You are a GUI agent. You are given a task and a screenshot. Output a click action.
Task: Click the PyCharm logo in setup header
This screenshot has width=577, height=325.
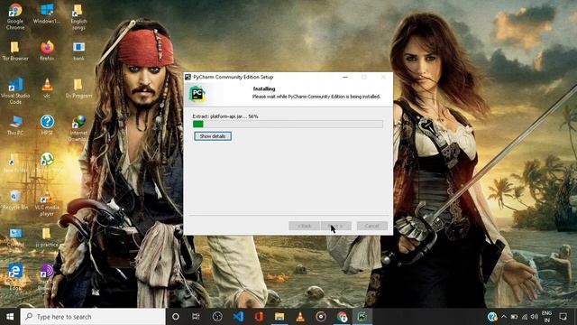point(197,94)
